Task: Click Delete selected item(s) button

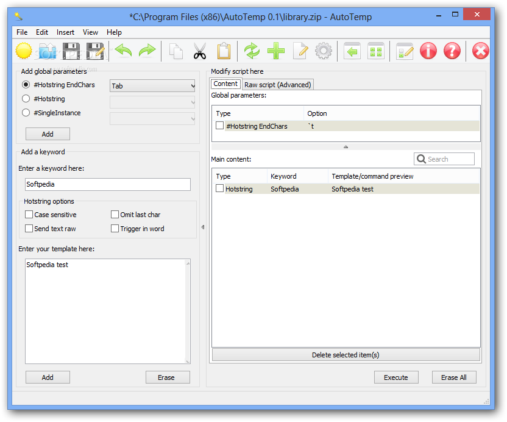Action: pyautogui.click(x=346, y=355)
